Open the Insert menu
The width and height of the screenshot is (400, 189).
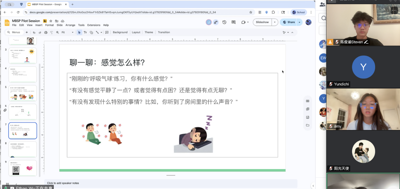point(39,25)
